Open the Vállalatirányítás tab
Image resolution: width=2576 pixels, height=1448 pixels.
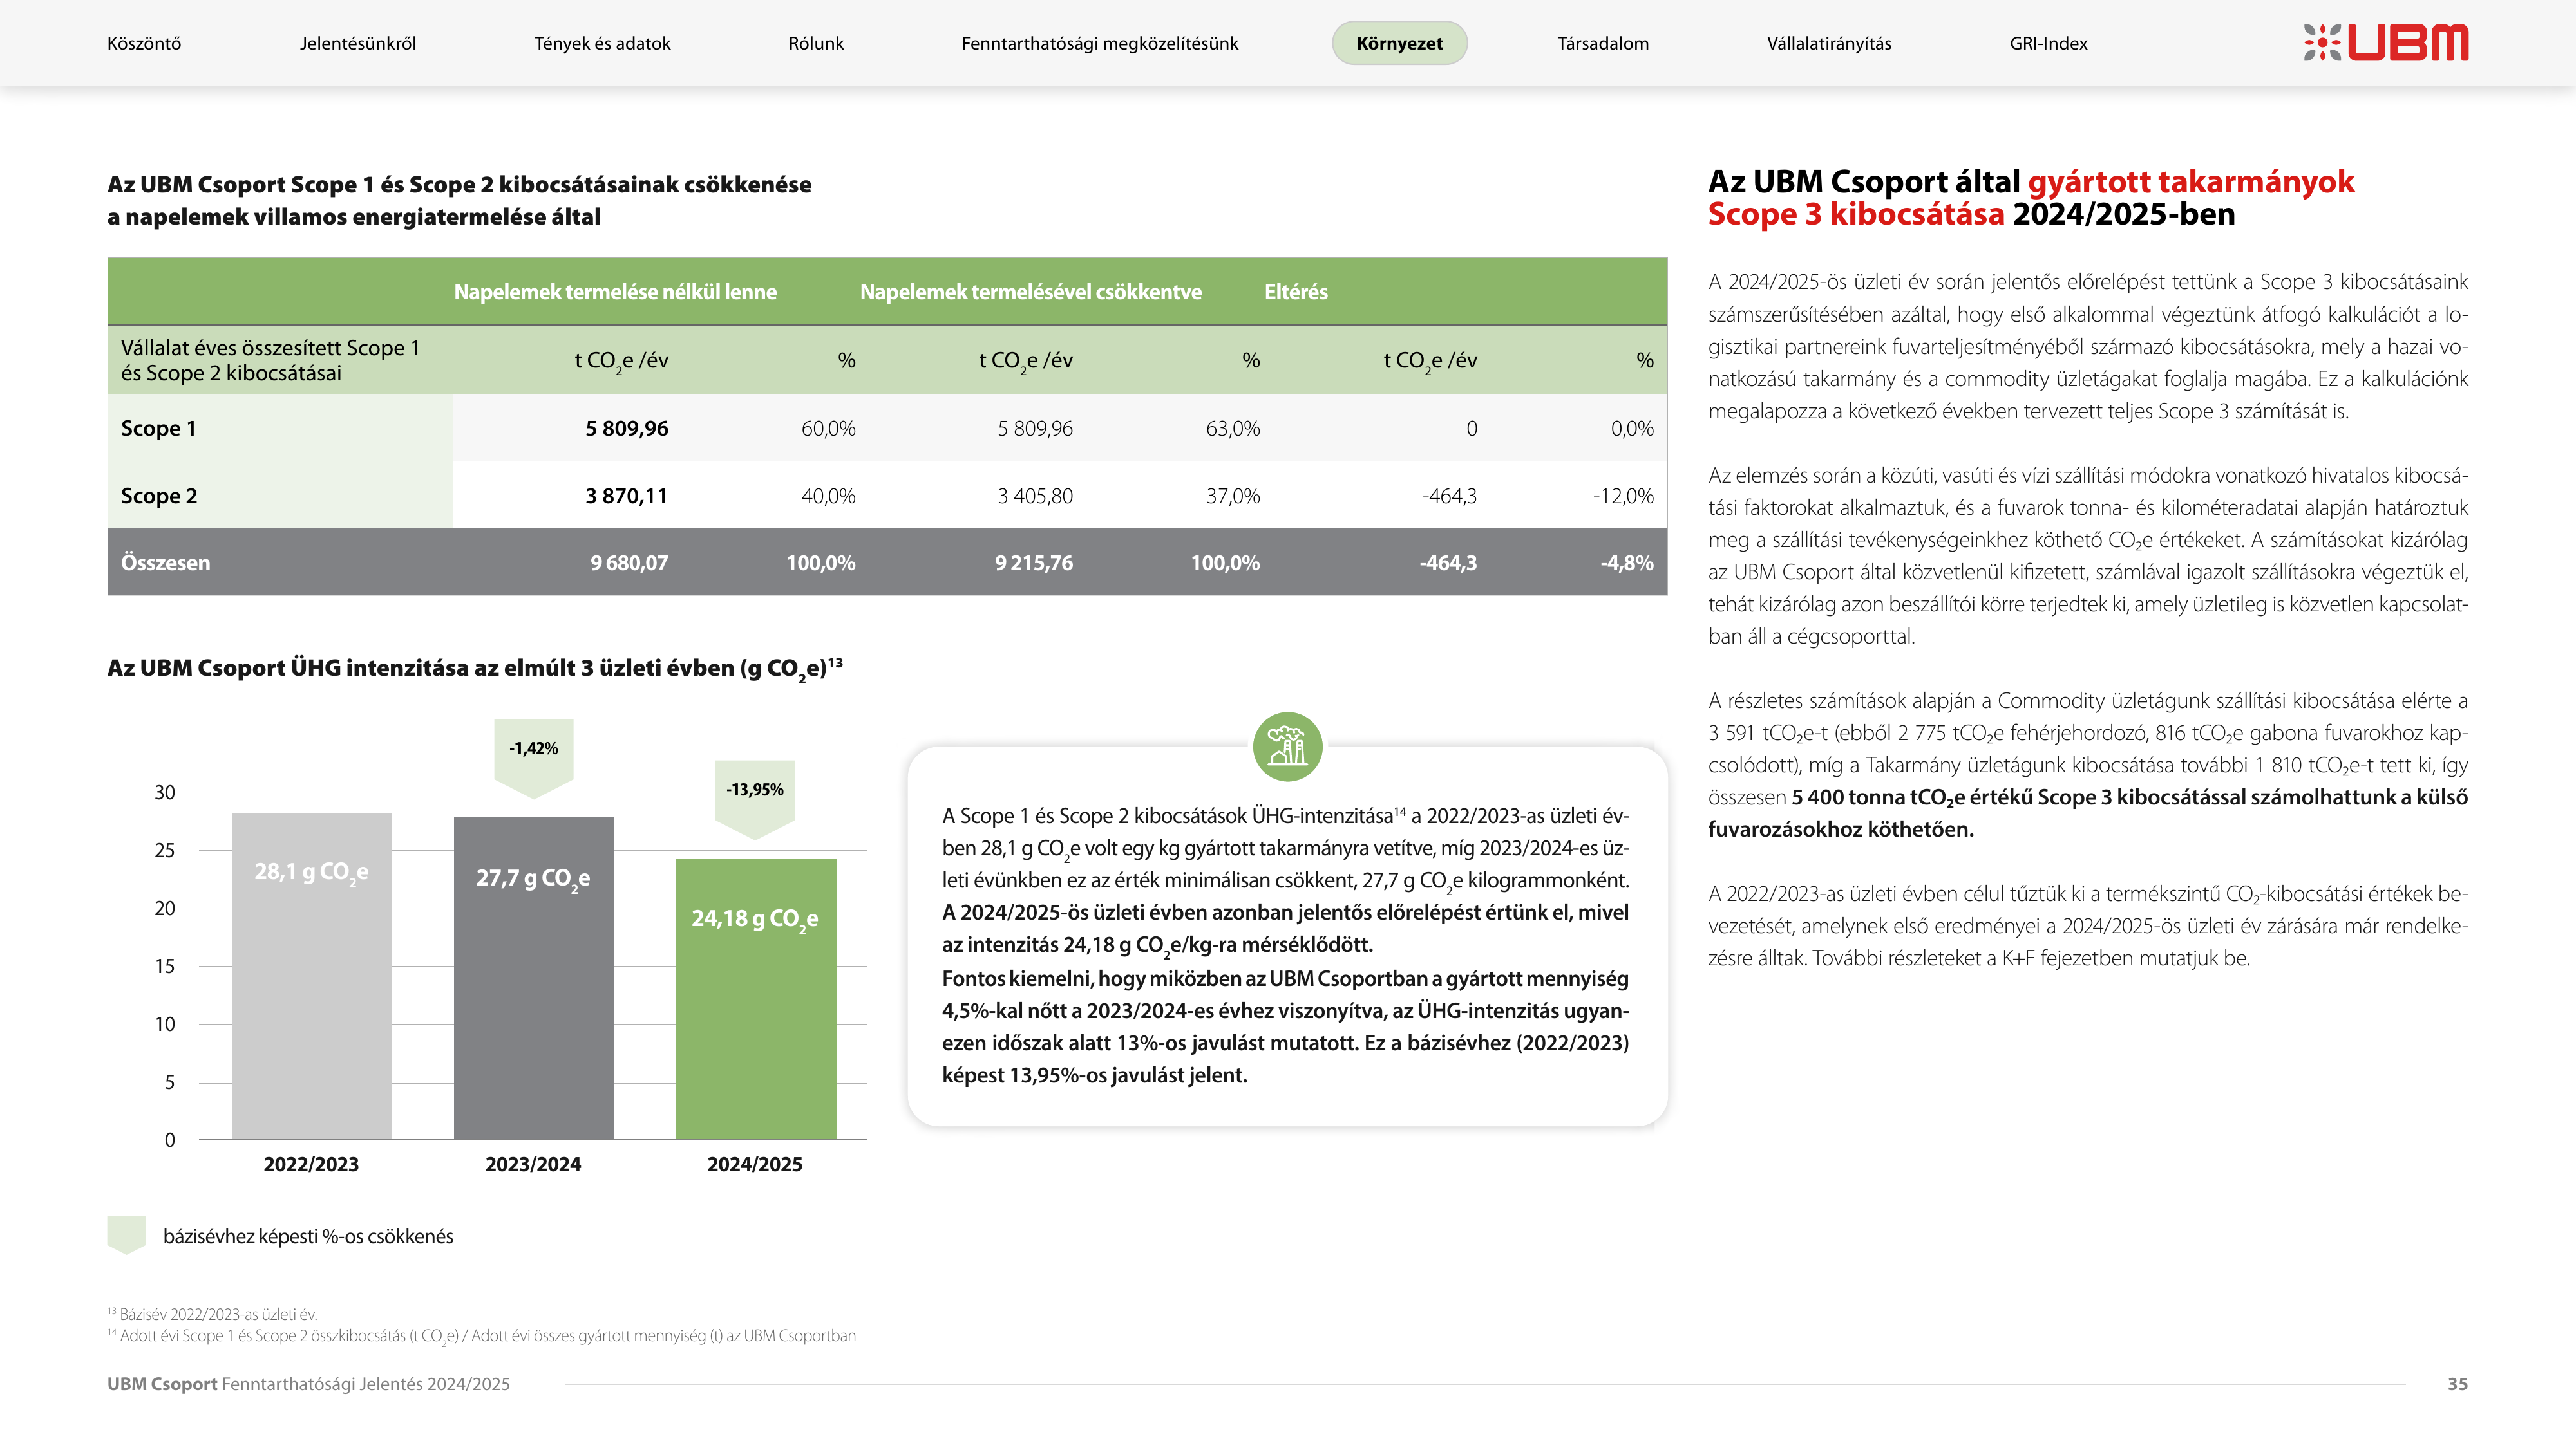(x=1829, y=43)
